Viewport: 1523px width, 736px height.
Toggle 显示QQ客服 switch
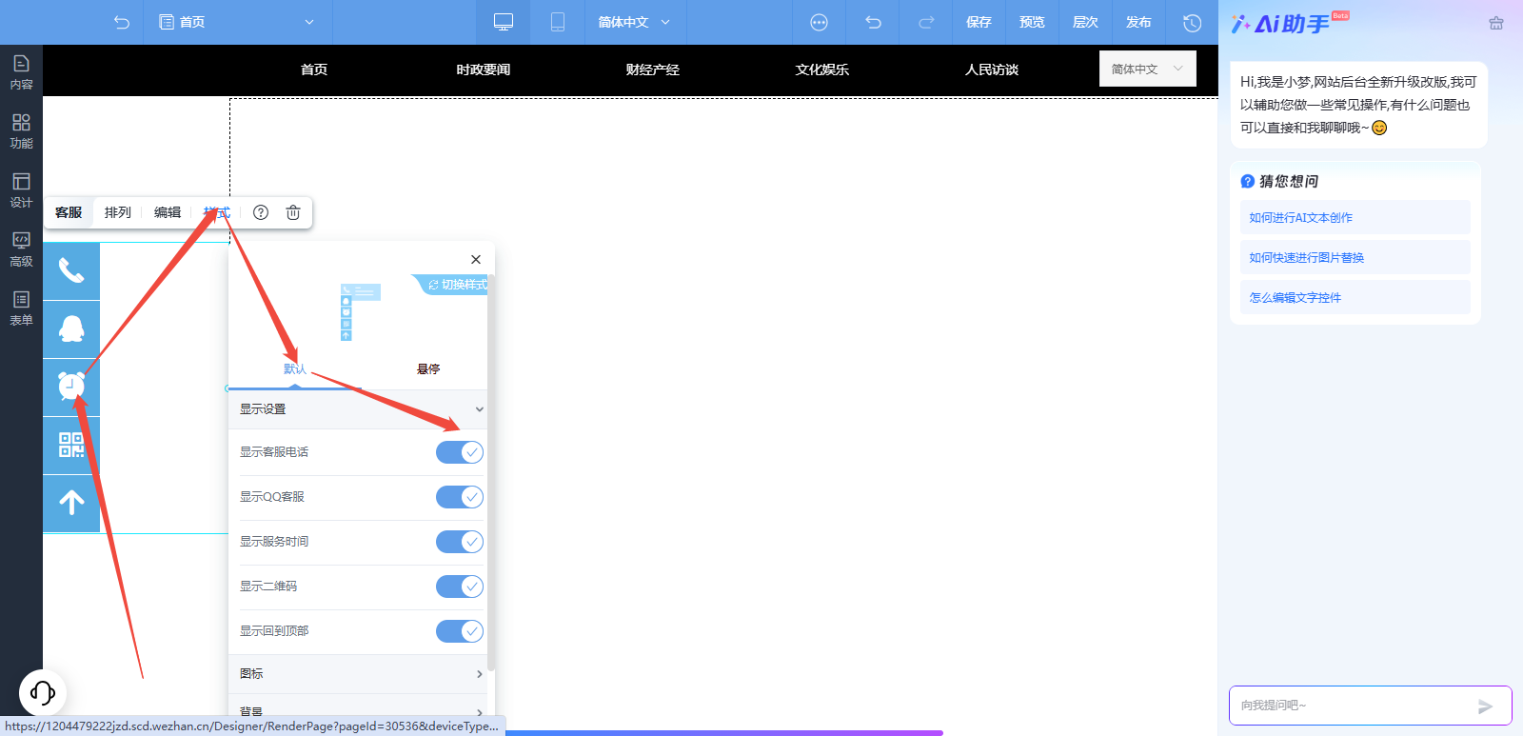click(x=460, y=497)
